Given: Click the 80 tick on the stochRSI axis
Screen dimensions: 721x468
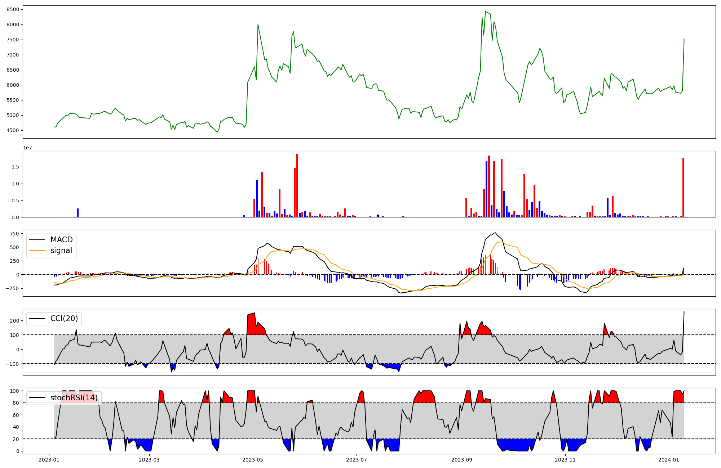Looking at the screenshot, I should point(16,403).
